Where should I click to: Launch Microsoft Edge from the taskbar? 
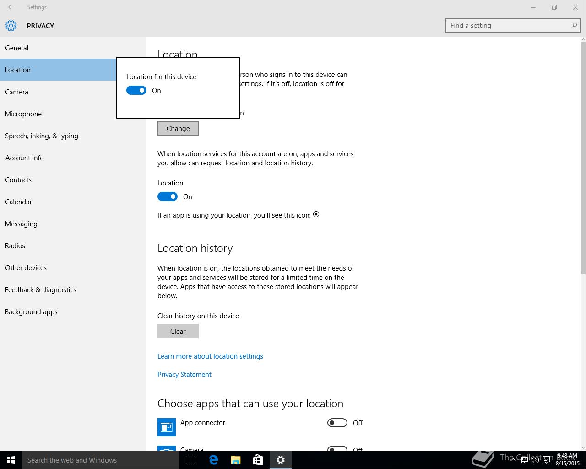(x=213, y=460)
